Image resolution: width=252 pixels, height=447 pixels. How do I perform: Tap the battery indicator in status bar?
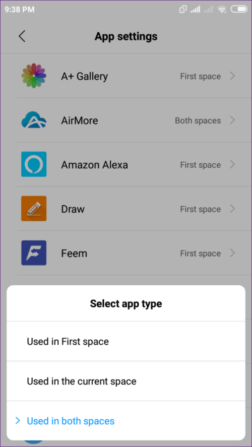[x=239, y=10]
